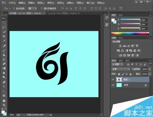Open the Layers panel flyout menu

tap(150, 60)
